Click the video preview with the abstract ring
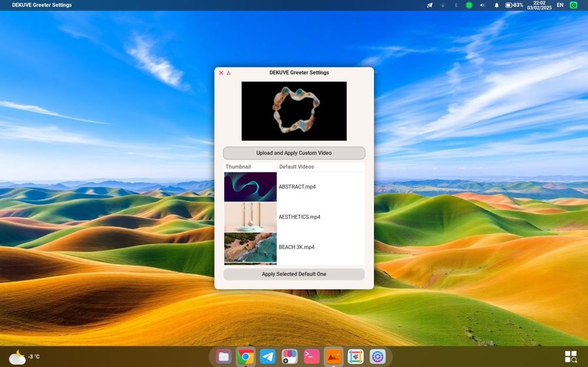The width and height of the screenshot is (588, 367). pos(294,111)
